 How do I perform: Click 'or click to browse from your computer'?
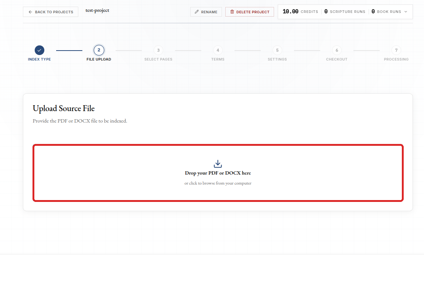coord(218,183)
